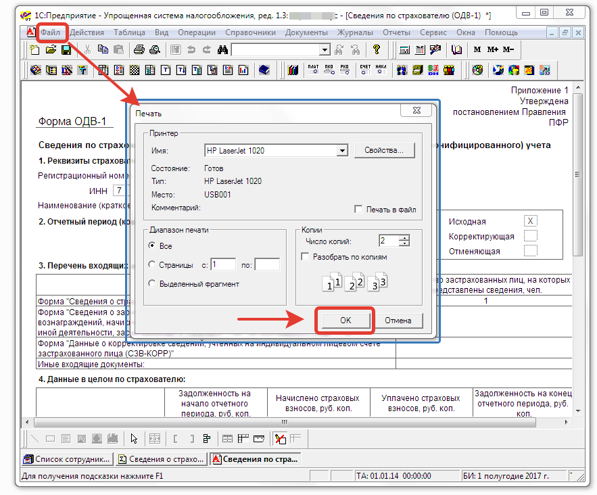Click the СЧЕТ invoice icon

click(x=365, y=70)
